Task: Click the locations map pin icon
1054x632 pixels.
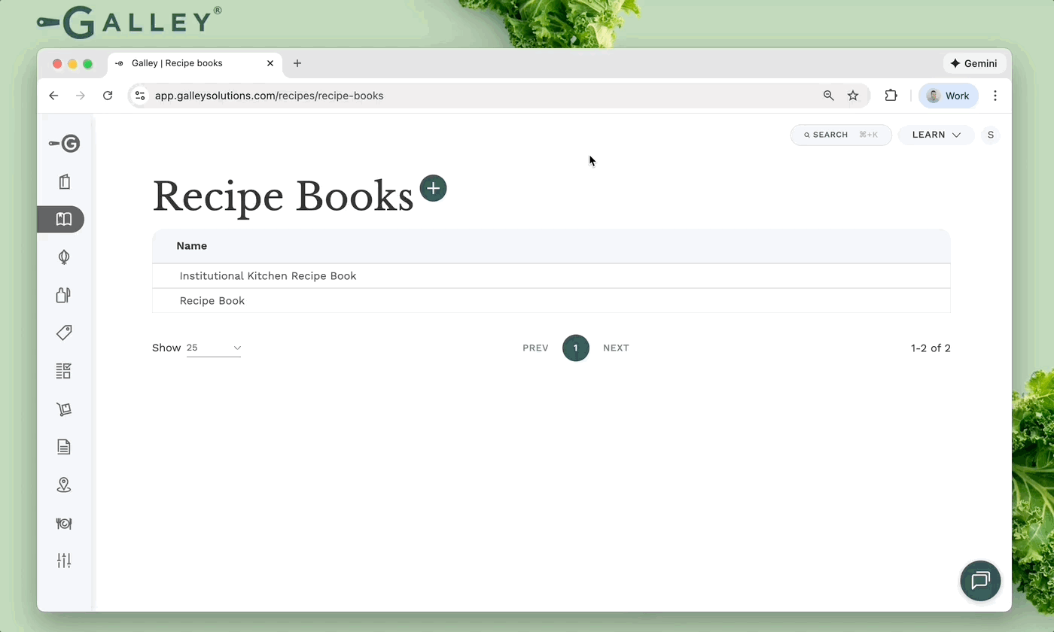Action: (x=64, y=485)
